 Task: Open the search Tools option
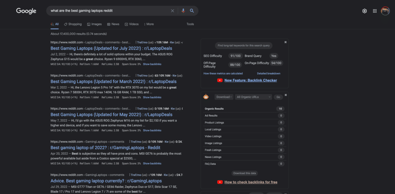pos(190,24)
